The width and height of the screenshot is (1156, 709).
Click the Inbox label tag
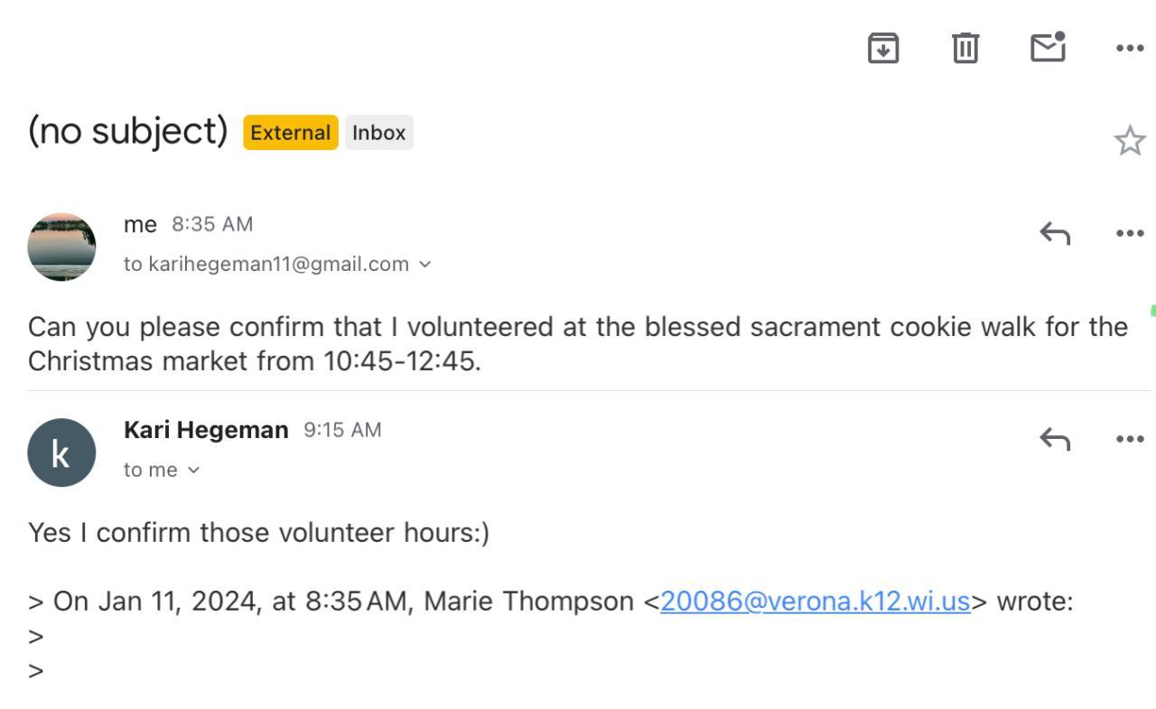tap(378, 133)
